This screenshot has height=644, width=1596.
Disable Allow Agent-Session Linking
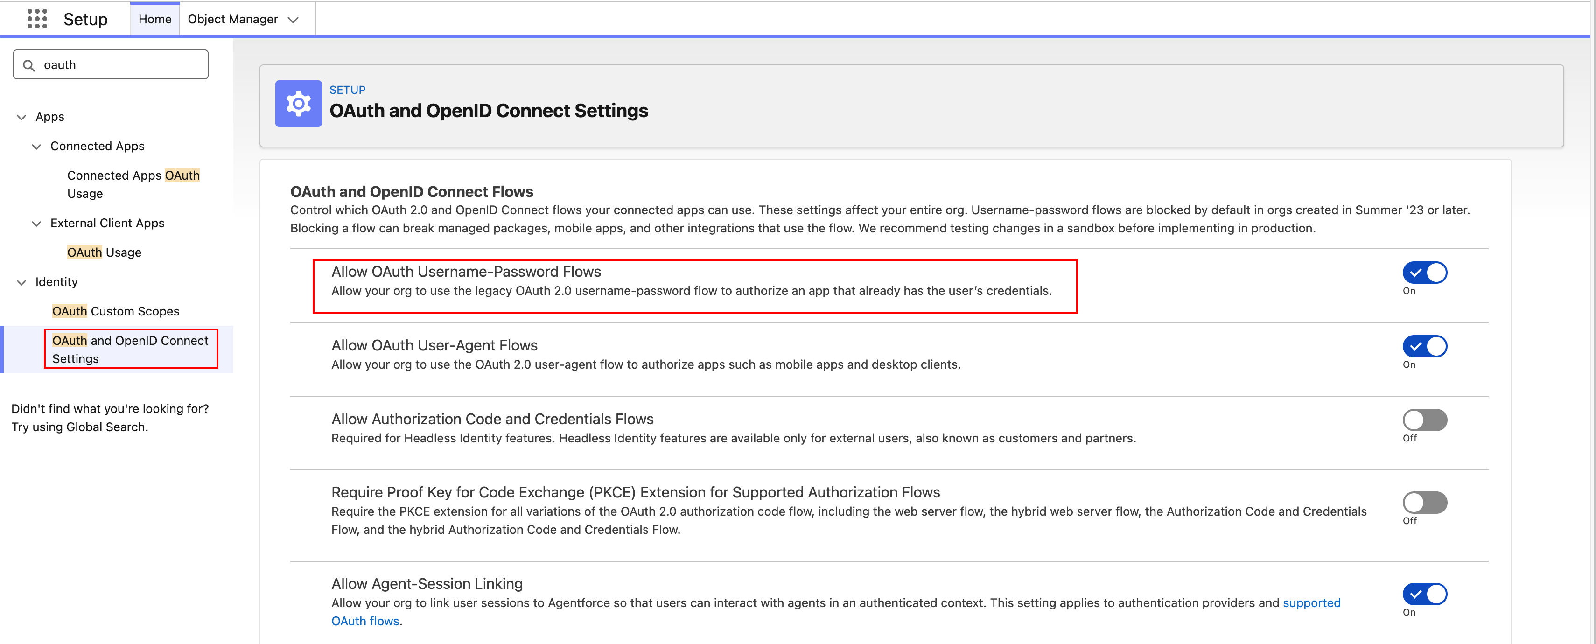coord(1424,594)
